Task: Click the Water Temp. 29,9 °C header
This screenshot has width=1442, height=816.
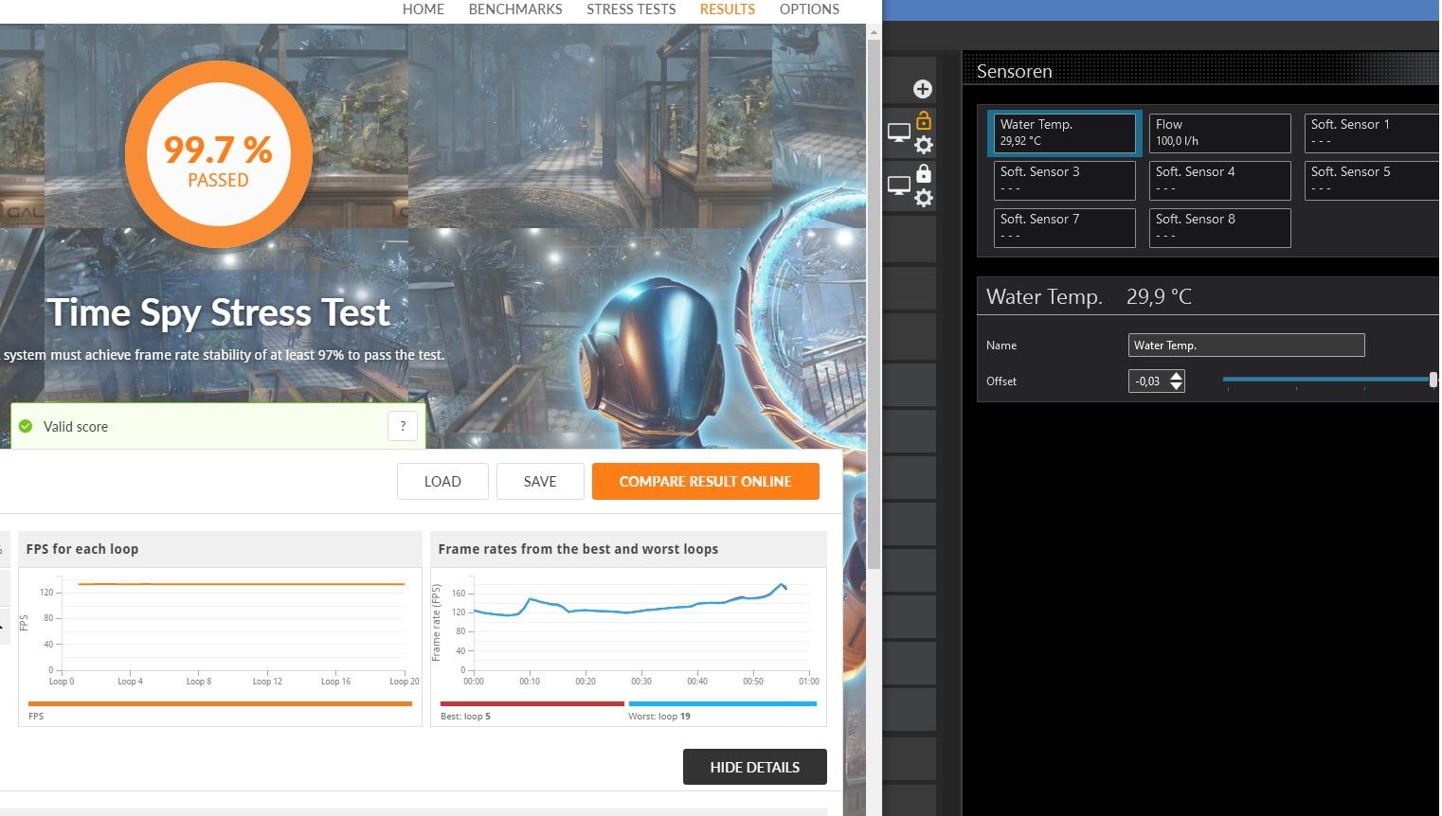Action: pos(1089,296)
